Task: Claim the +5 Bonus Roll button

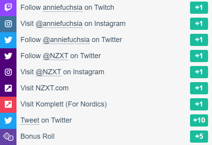Action: [x=199, y=136]
